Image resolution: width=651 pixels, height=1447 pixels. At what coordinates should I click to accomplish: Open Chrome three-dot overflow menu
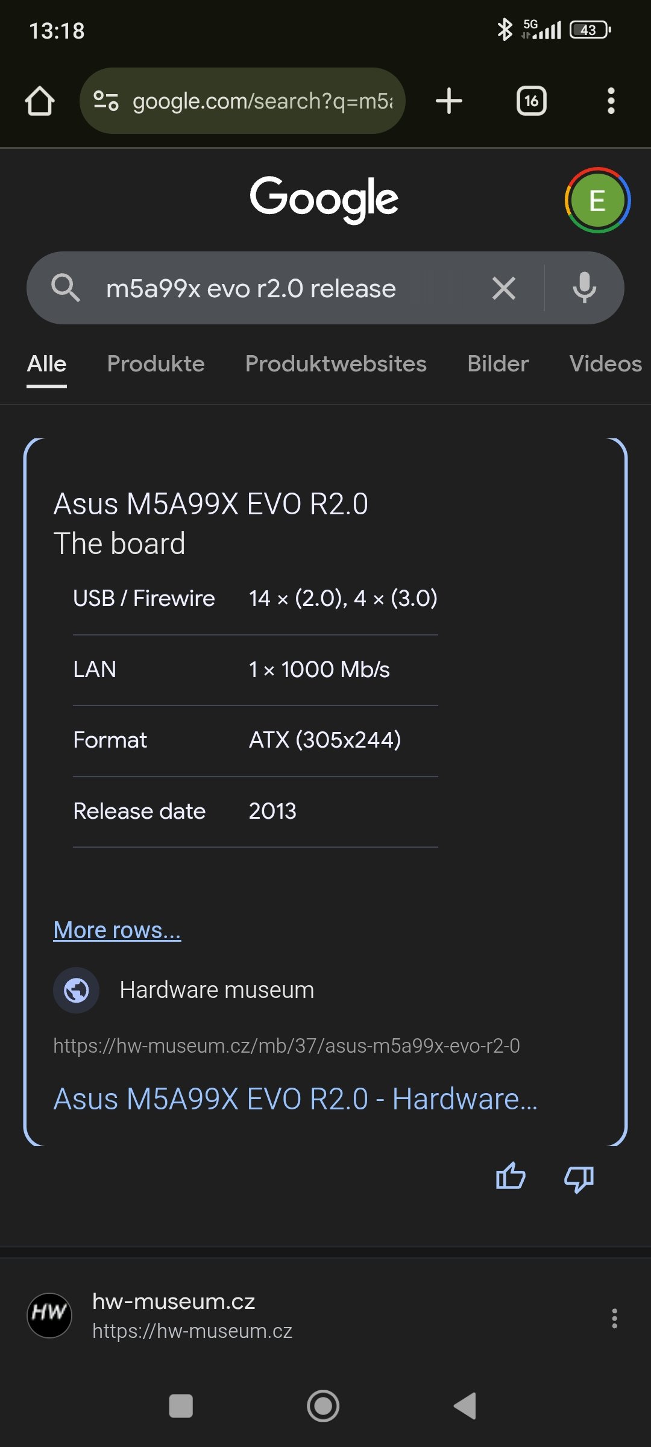(611, 101)
